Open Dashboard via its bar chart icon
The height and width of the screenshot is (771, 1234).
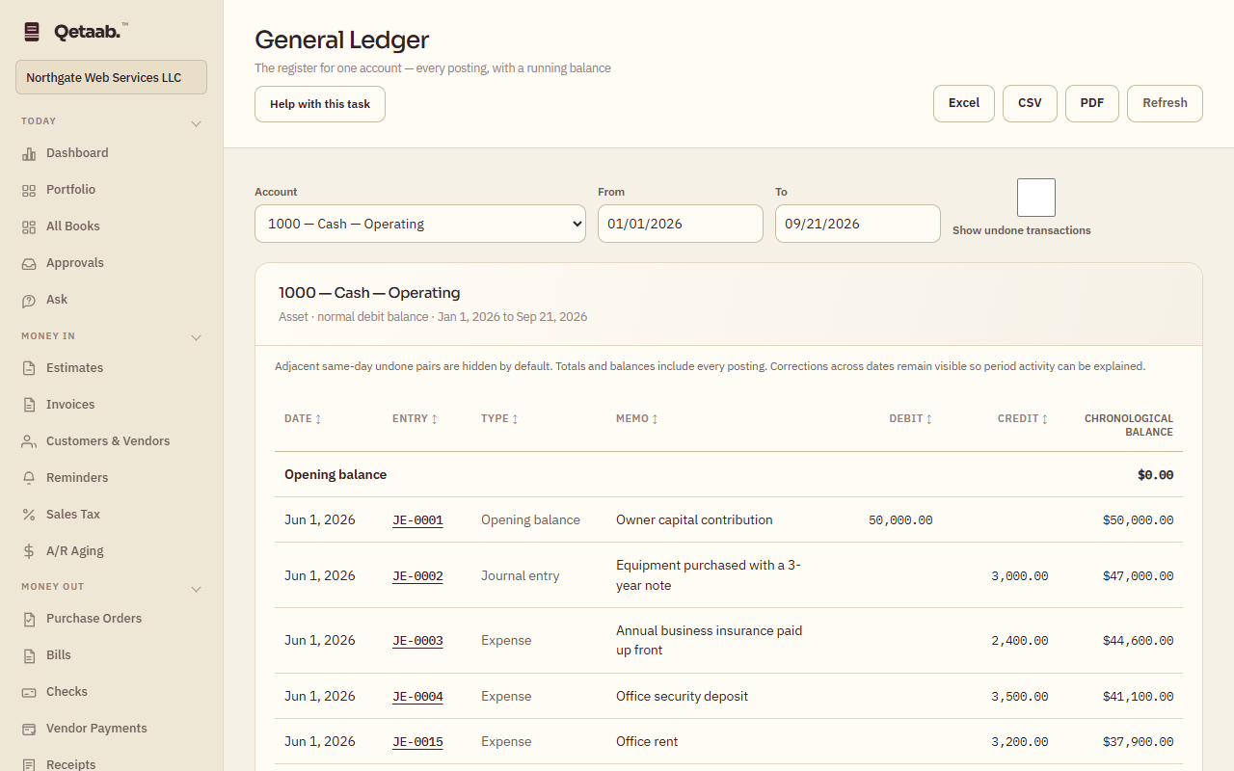pyautogui.click(x=29, y=153)
